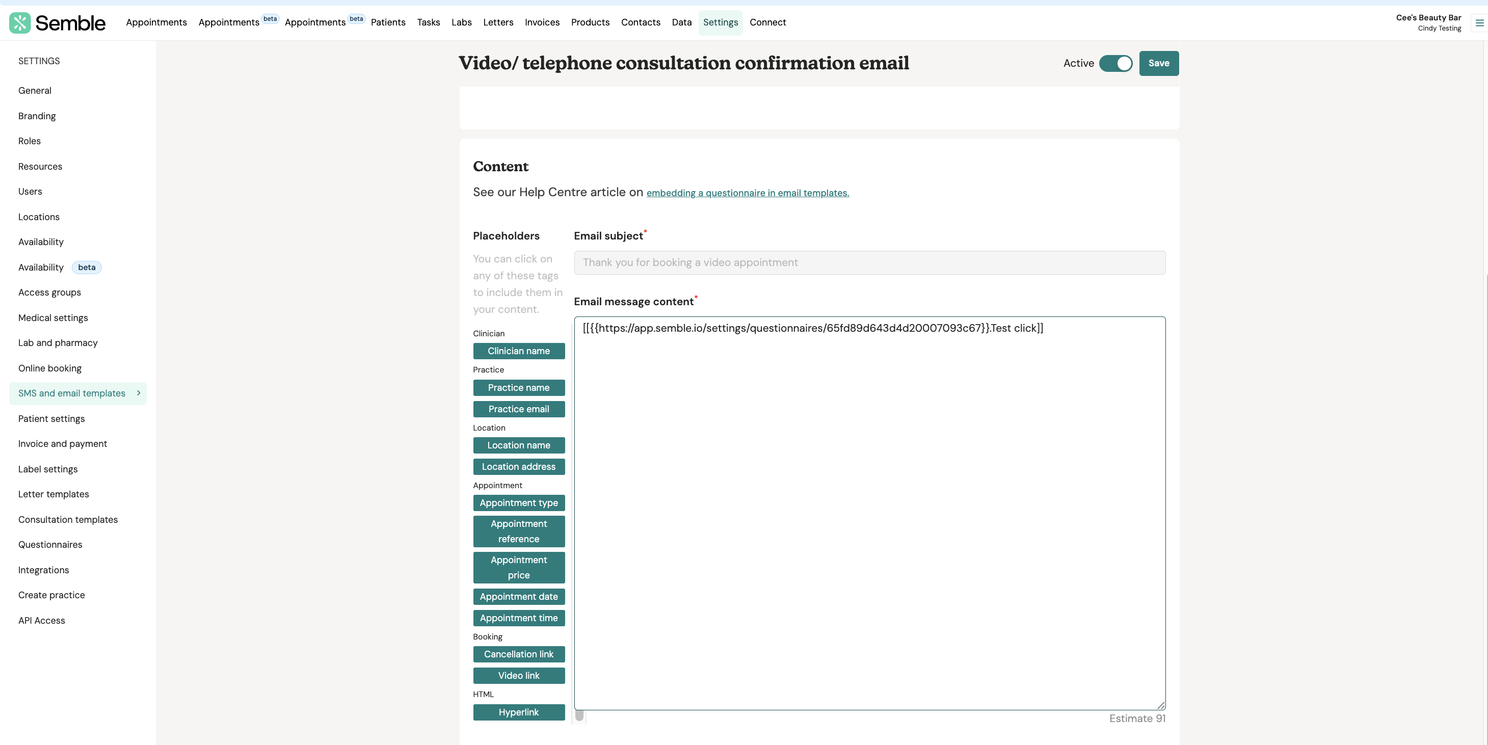This screenshot has width=1488, height=745.
Task: Open Medical settings
Action: click(x=53, y=317)
